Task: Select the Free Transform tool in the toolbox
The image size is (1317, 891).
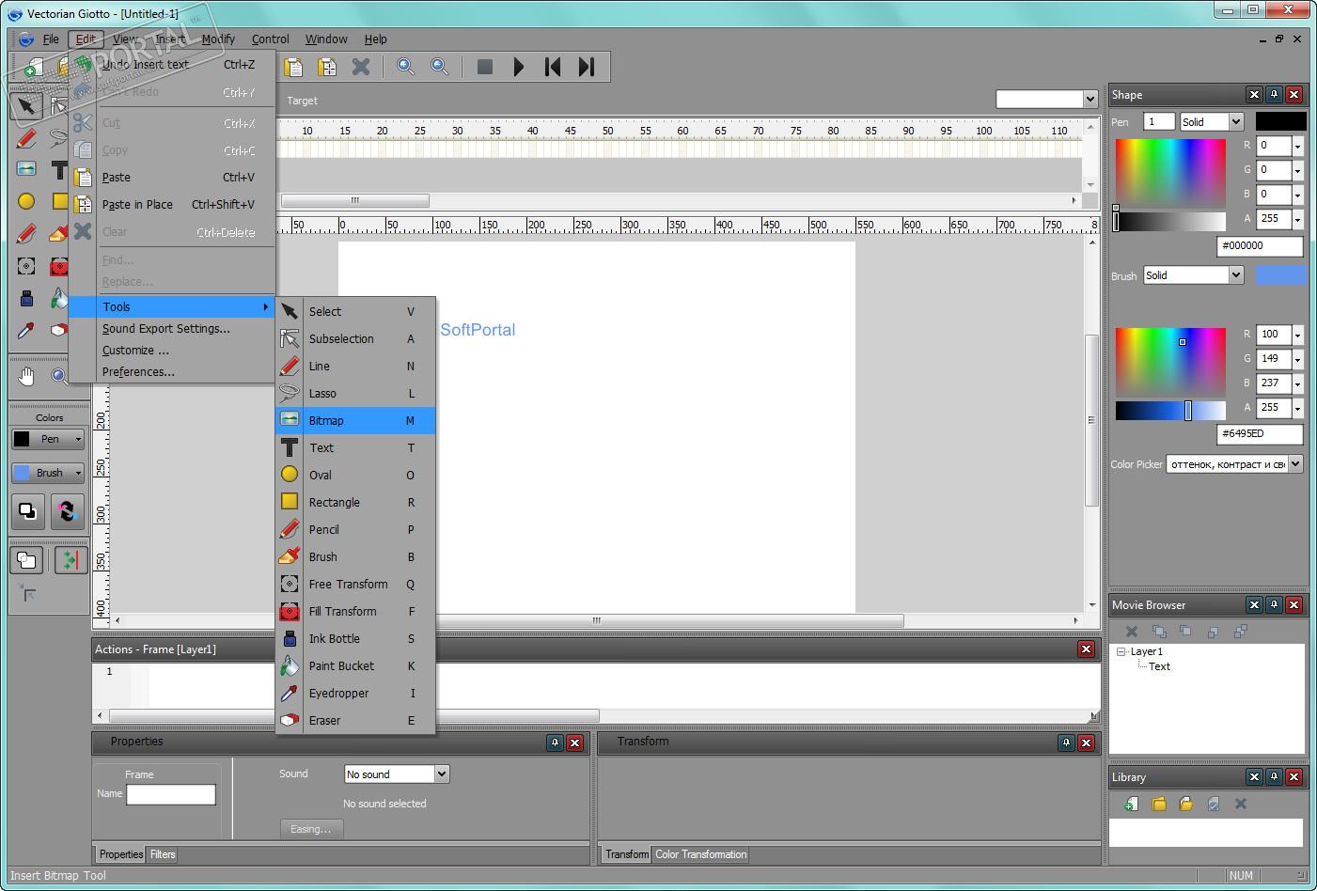Action: point(25,267)
